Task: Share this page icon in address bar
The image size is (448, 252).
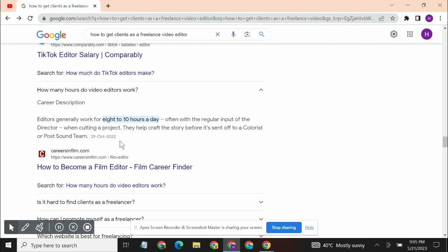Action: click(381, 18)
